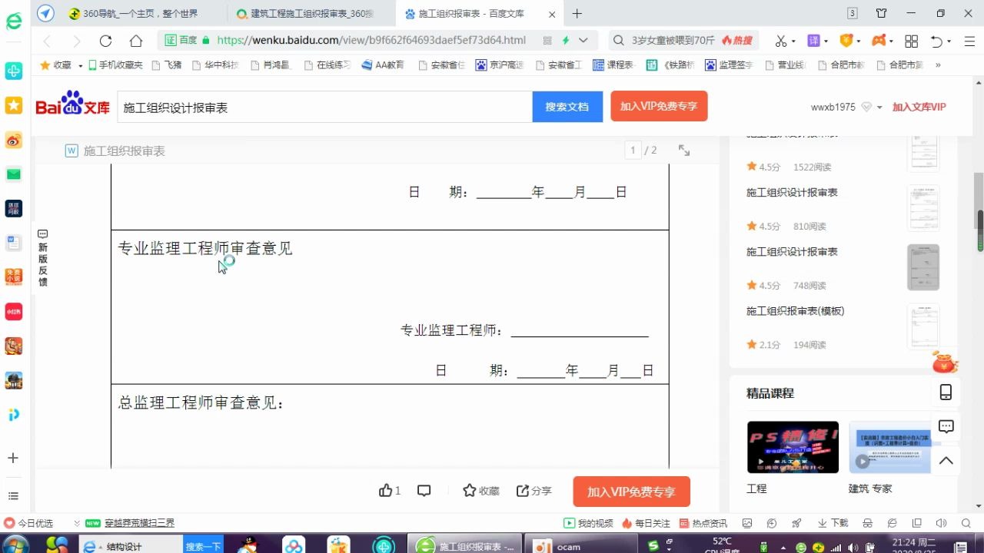Open the 手机收藏夹 bookmark
This screenshot has height=553, width=984.
(115, 65)
